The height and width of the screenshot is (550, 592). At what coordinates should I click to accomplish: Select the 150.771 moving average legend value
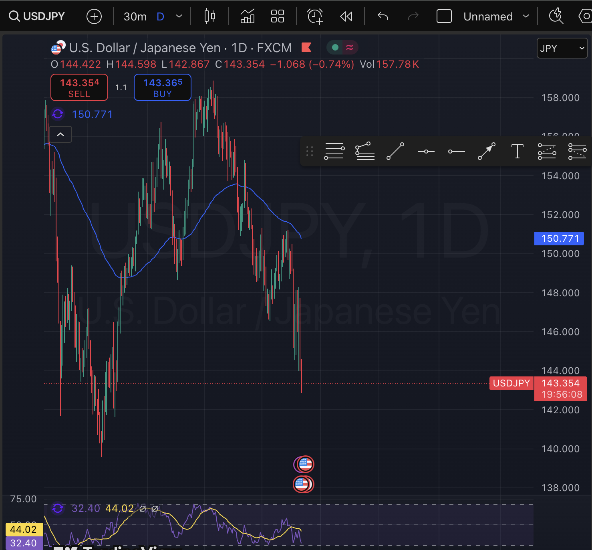[x=92, y=114]
